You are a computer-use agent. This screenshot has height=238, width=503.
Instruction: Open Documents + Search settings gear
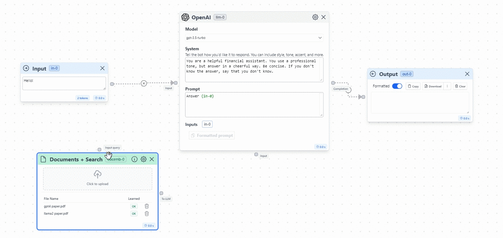coord(144,159)
